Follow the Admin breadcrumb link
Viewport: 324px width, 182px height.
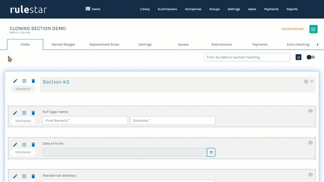coord(14,32)
